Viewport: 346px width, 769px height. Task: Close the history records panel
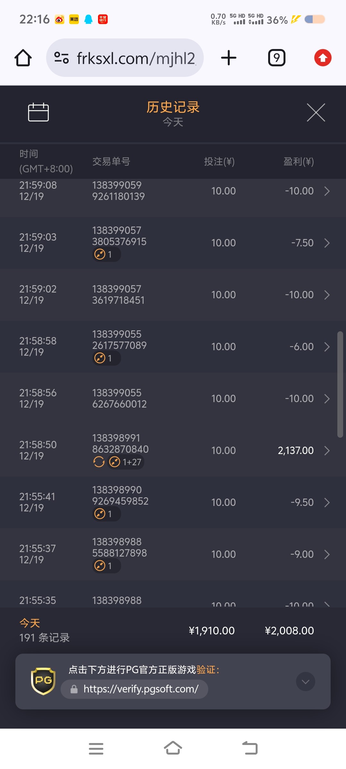316,112
